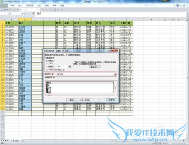Open the 文件 (File) tab
The width and height of the screenshot is (189, 145).
[4, 6]
